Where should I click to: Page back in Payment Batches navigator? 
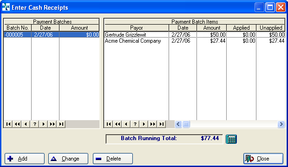[17, 124]
